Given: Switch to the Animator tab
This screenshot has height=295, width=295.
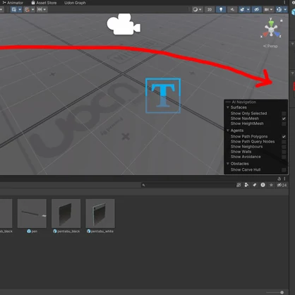Looking at the screenshot, I should coord(13,3).
